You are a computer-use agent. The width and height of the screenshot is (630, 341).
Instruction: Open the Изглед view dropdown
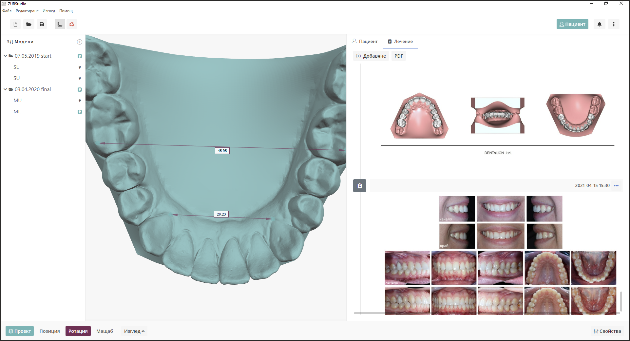(134, 331)
